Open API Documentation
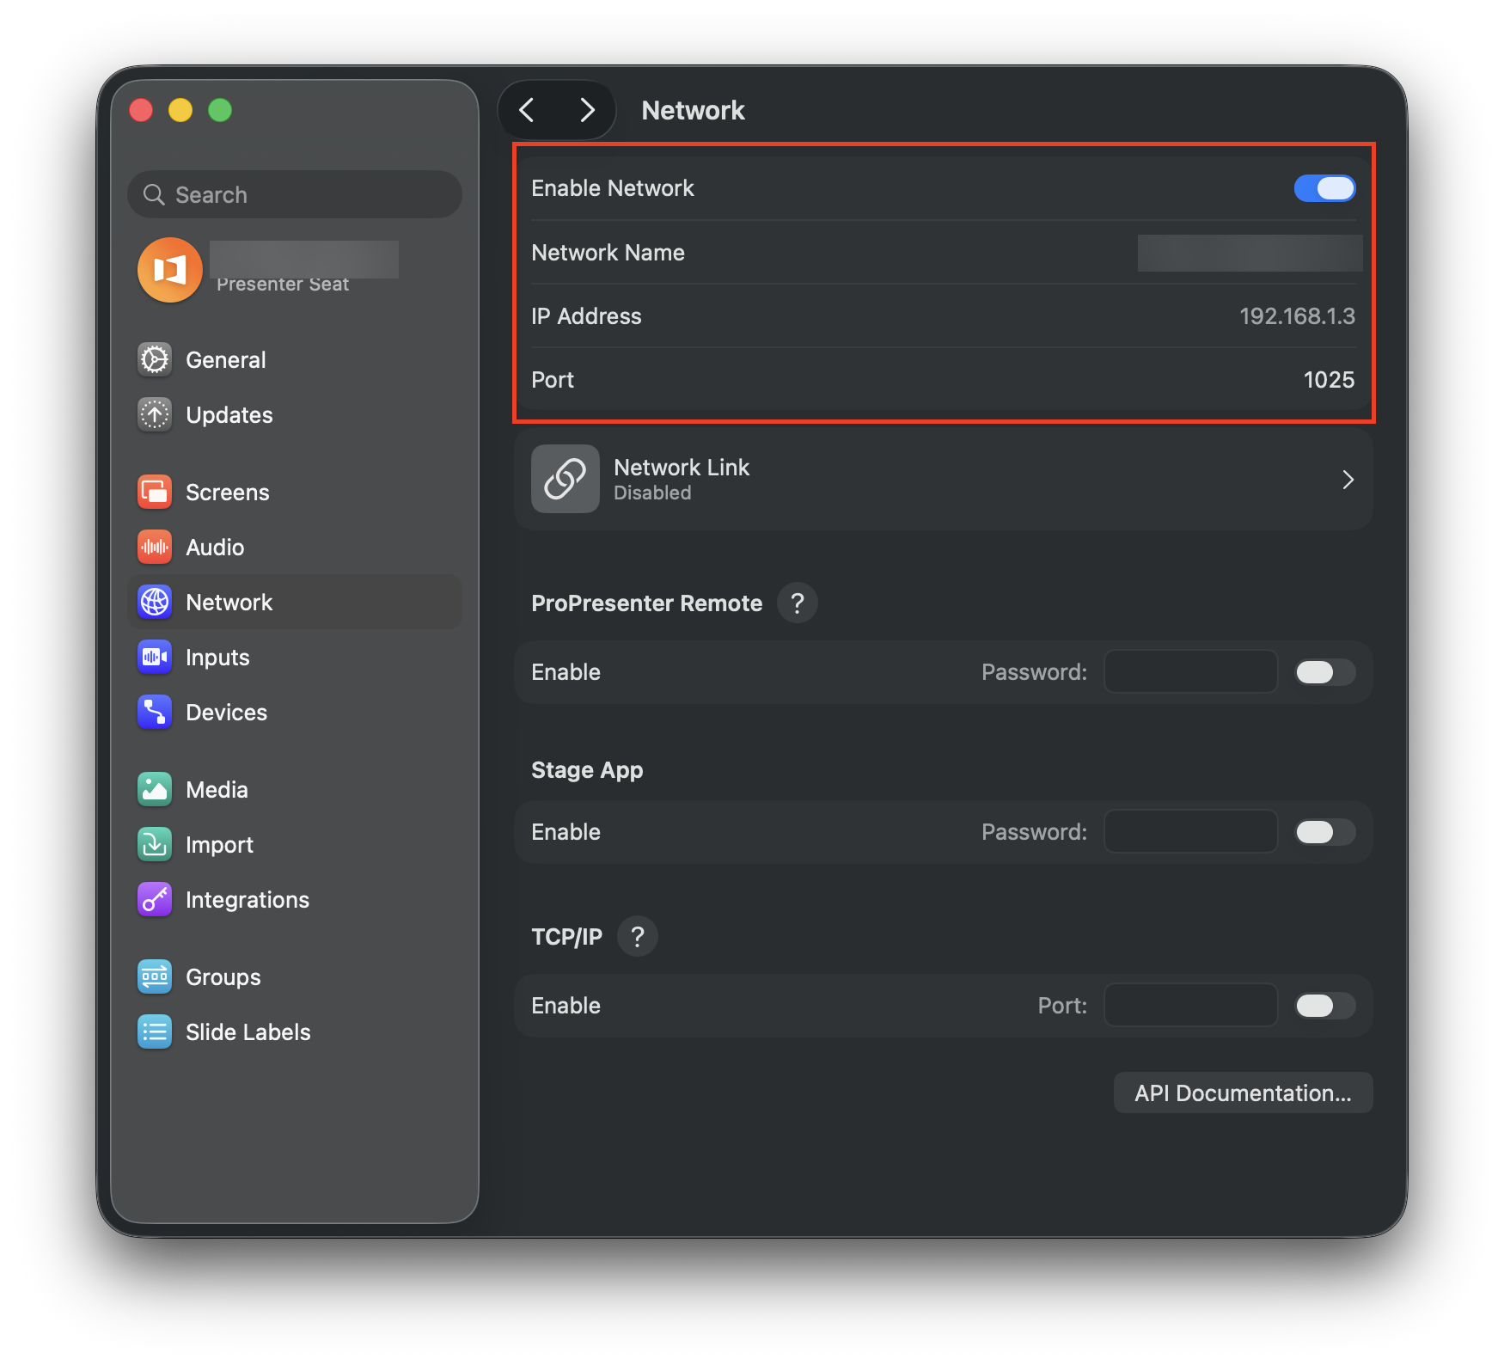Screen dimensions: 1504x1365 (x=1243, y=1093)
